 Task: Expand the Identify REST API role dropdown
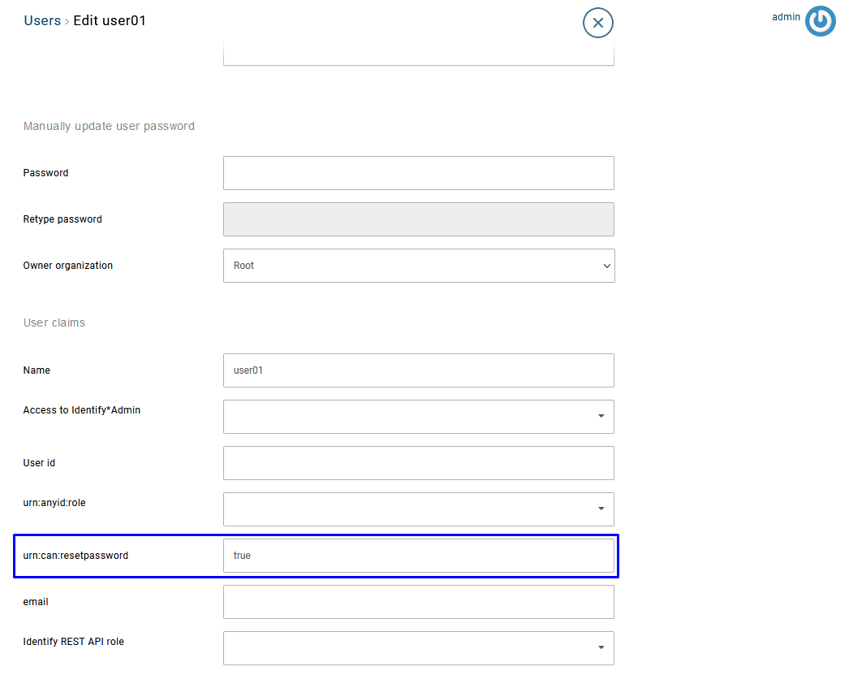pyautogui.click(x=418, y=648)
